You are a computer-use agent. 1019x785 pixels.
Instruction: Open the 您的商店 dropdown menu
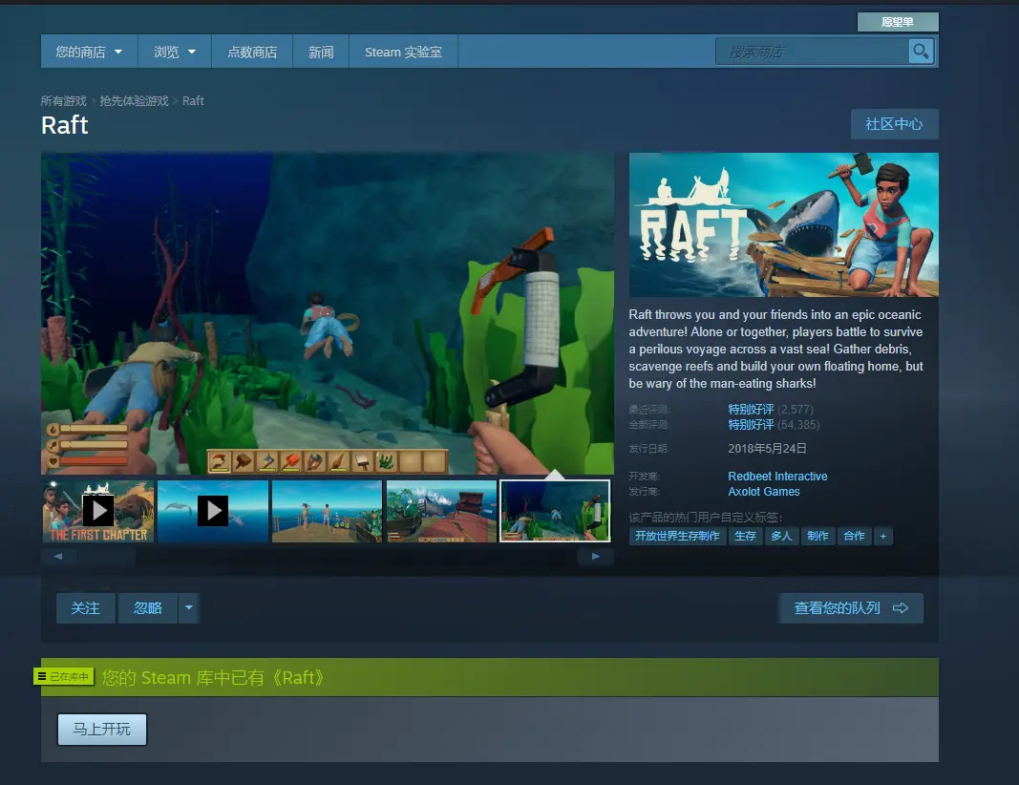point(89,52)
